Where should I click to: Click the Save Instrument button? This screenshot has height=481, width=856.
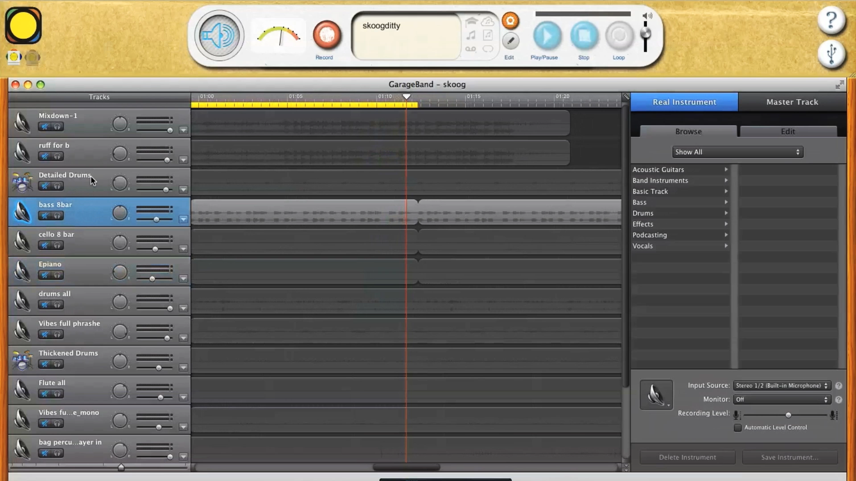pyautogui.click(x=790, y=457)
